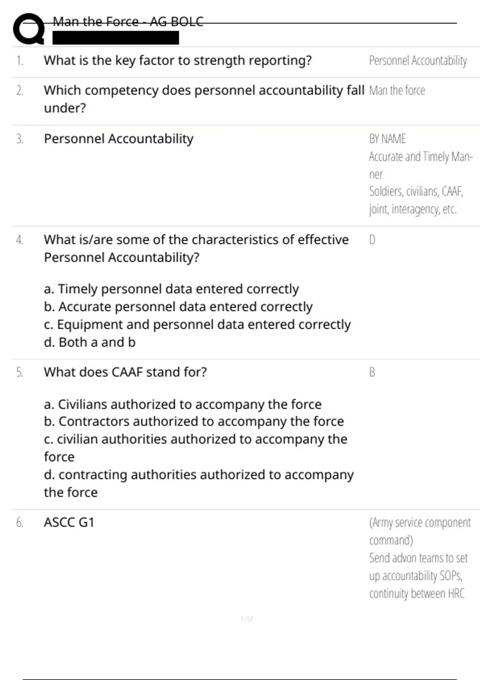
Task: Click the black redacted bar under the title
Action: point(116,38)
